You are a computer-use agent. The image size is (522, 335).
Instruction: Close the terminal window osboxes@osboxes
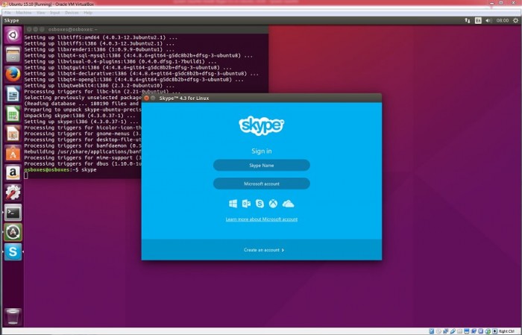(29, 29)
